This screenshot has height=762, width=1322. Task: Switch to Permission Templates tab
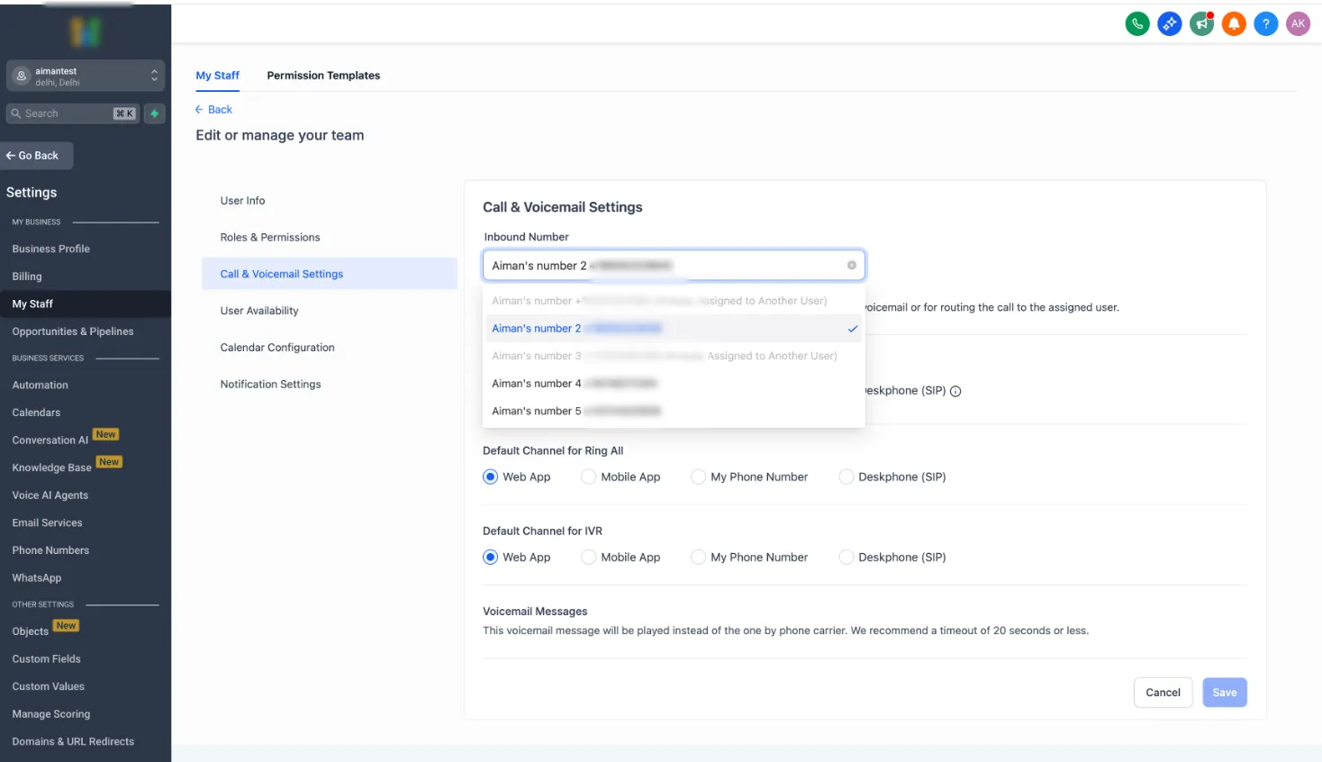[x=323, y=76]
